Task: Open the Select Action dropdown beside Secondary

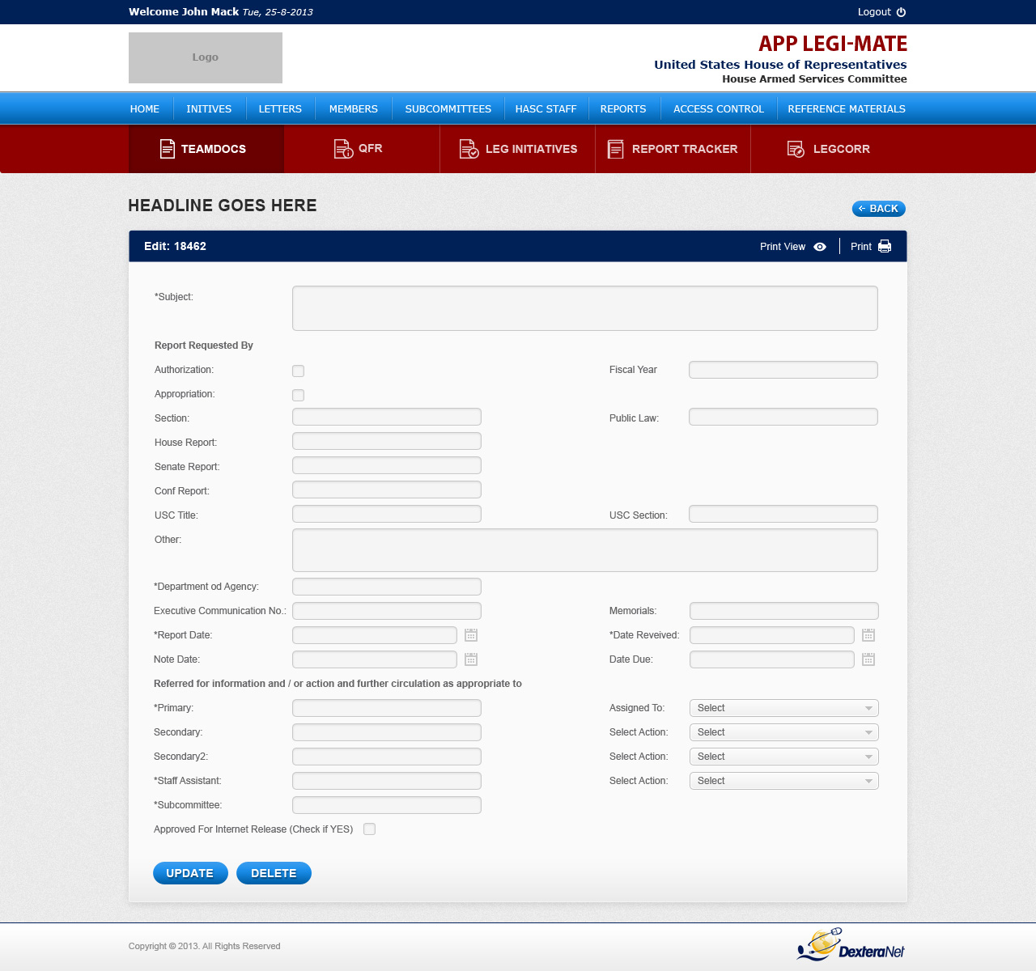Action: point(783,732)
